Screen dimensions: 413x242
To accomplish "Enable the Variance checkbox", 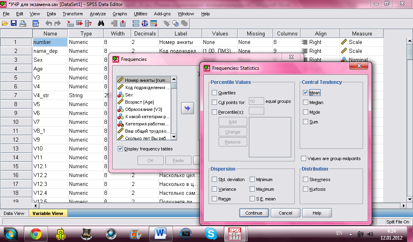I will point(215,189).
